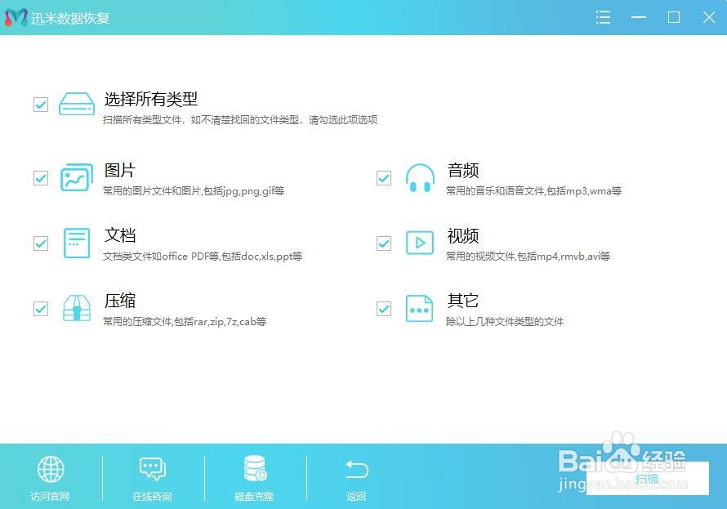Click the disk drive icon beside 选择所有类型
The image size is (727, 509).
[x=76, y=104]
